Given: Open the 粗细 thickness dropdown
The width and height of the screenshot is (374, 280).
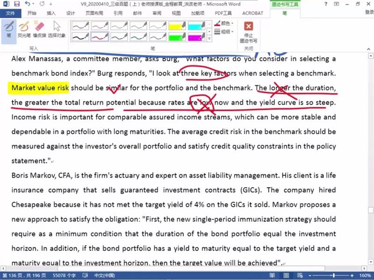Looking at the screenshot, I should [224, 31].
